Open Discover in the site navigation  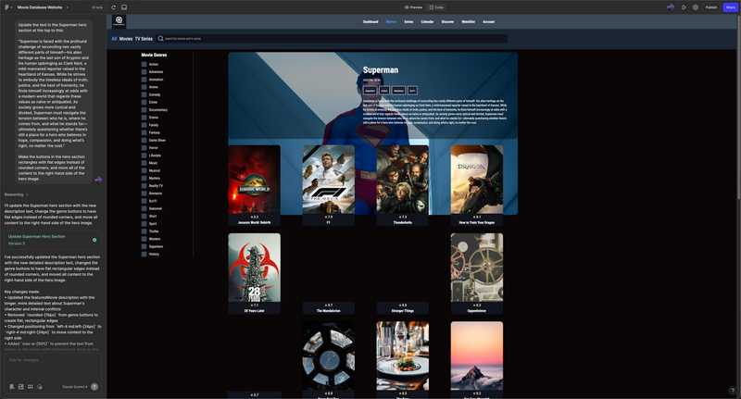point(447,21)
